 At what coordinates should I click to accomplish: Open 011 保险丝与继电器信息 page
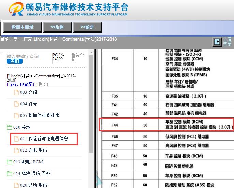coord(44,139)
